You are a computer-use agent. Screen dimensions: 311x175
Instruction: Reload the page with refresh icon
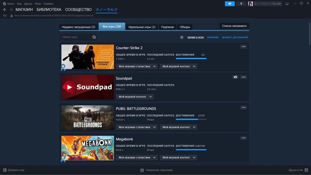[5, 16]
